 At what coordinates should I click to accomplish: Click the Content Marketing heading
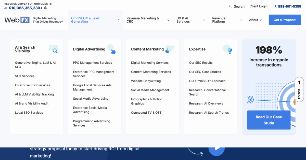point(147,49)
